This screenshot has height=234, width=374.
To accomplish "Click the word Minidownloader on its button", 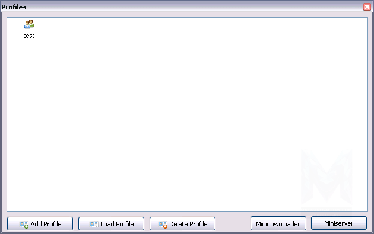I will 278,224.
